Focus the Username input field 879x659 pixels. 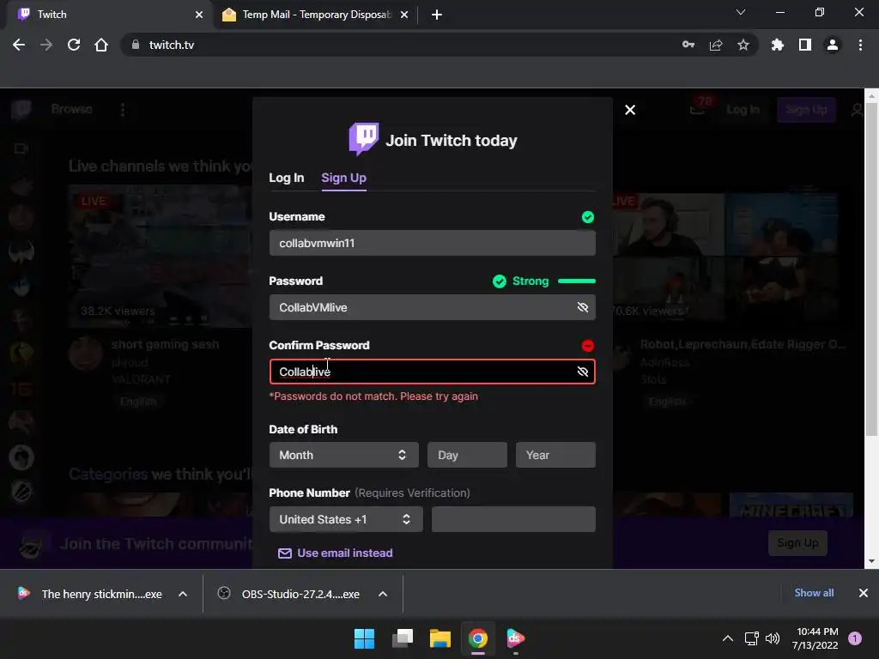[433, 243]
